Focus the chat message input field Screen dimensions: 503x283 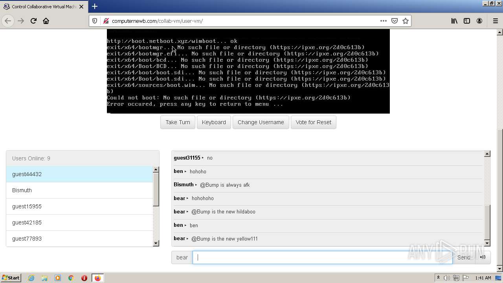(323, 257)
